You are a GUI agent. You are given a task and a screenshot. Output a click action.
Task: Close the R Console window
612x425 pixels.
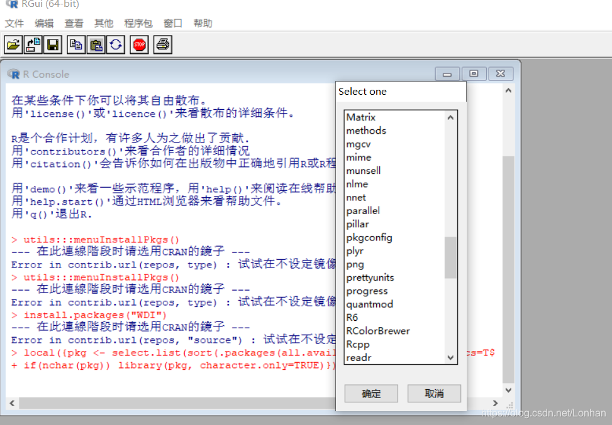point(501,73)
